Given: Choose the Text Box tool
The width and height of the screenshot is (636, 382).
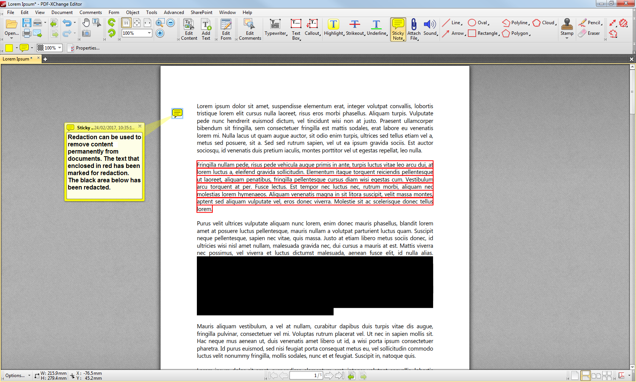Looking at the screenshot, I should tap(296, 30).
